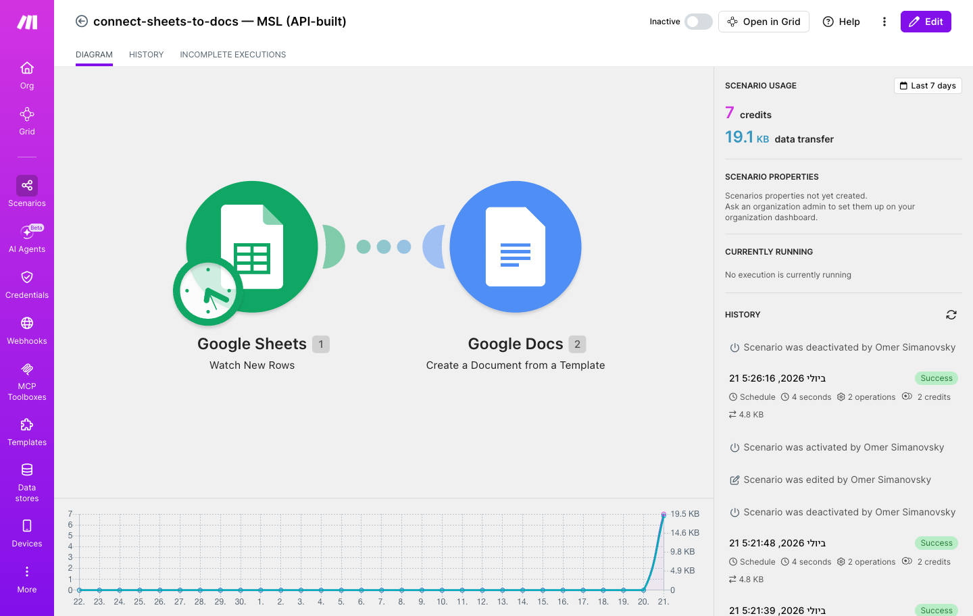Click the Success badge of the 5:26:16 run
This screenshot has width=973, height=616.
[x=937, y=378]
